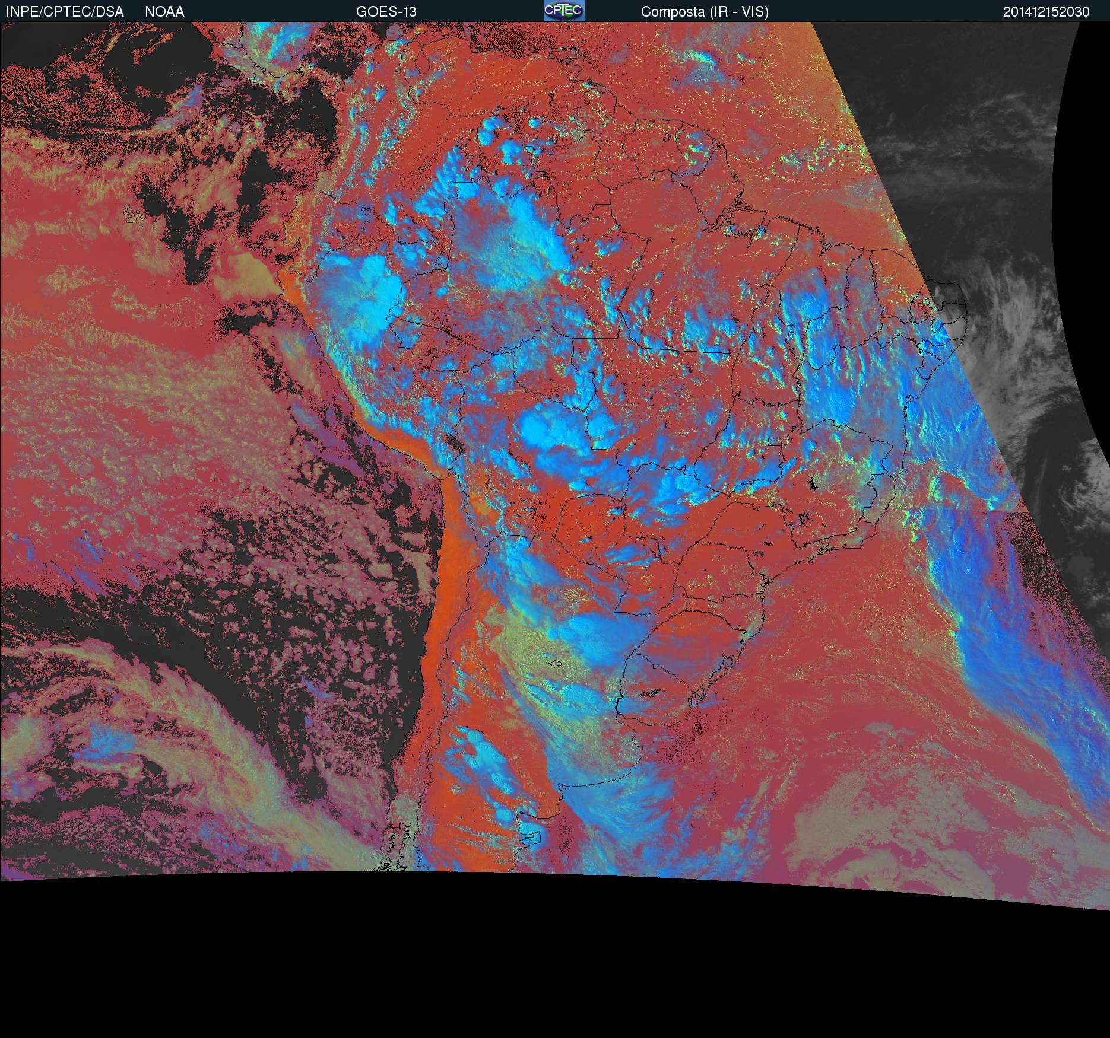Viewport: 1110px width, 1038px height.
Task: Click the CPTEC logo in header
Action: coord(564,11)
